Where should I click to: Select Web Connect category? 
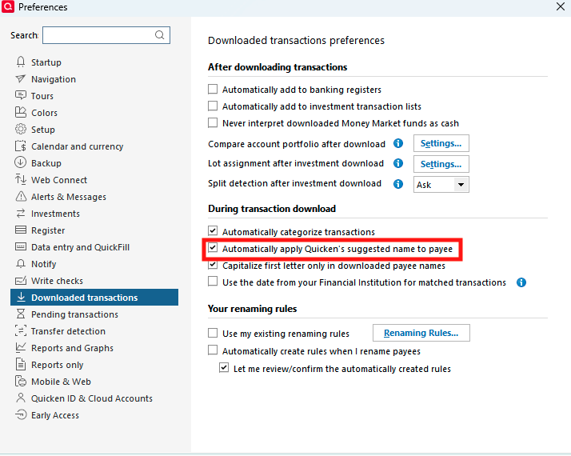59,180
